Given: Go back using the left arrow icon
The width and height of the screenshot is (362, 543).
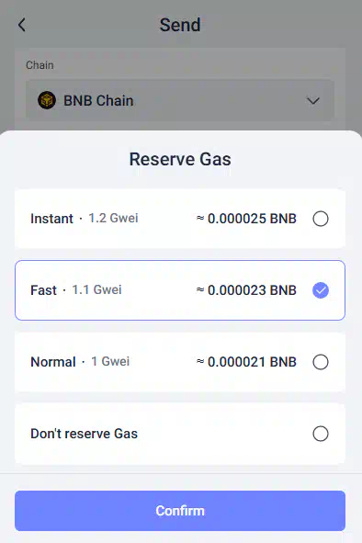Looking at the screenshot, I should point(22,25).
